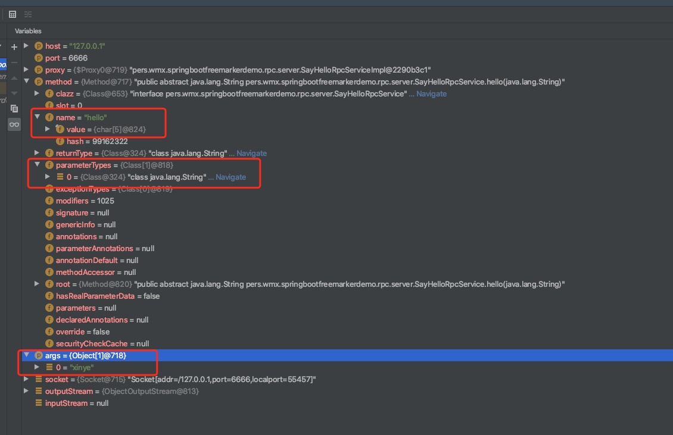This screenshot has height=435, width=673.
Task: Expand the socket variable node
Action: (26, 379)
